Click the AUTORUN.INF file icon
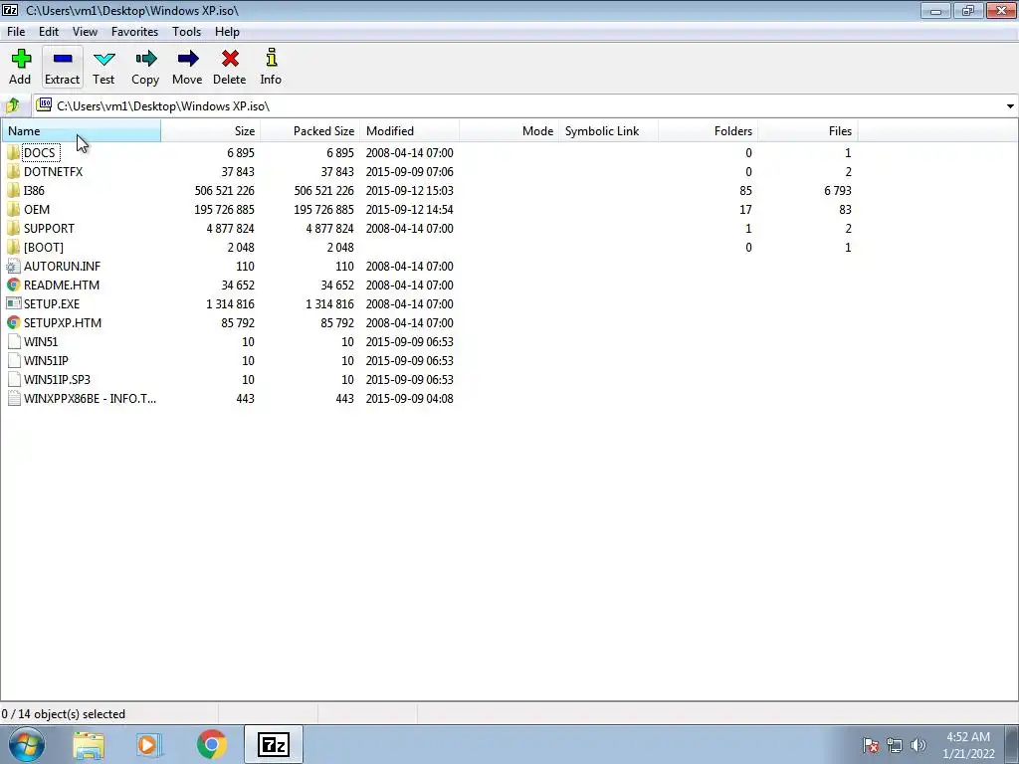Screen dimensions: 1019x764 coord(14,266)
